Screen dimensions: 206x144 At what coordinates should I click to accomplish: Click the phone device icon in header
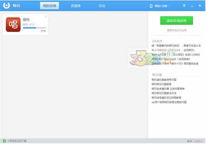[x=151, y=6]
